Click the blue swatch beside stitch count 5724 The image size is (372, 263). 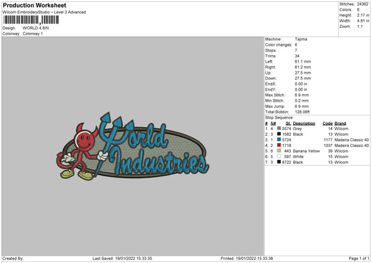click(x=279, y=140)
